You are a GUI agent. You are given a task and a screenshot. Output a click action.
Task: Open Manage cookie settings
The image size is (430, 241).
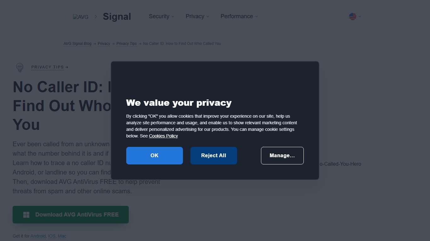(282, 156)
